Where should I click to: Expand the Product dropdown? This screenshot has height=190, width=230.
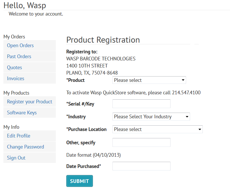click(x=149, y=80)
